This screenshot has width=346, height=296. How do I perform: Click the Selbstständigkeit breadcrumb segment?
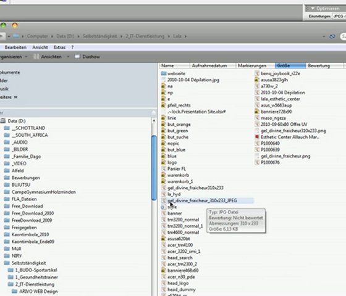click(x=99, y=36)
